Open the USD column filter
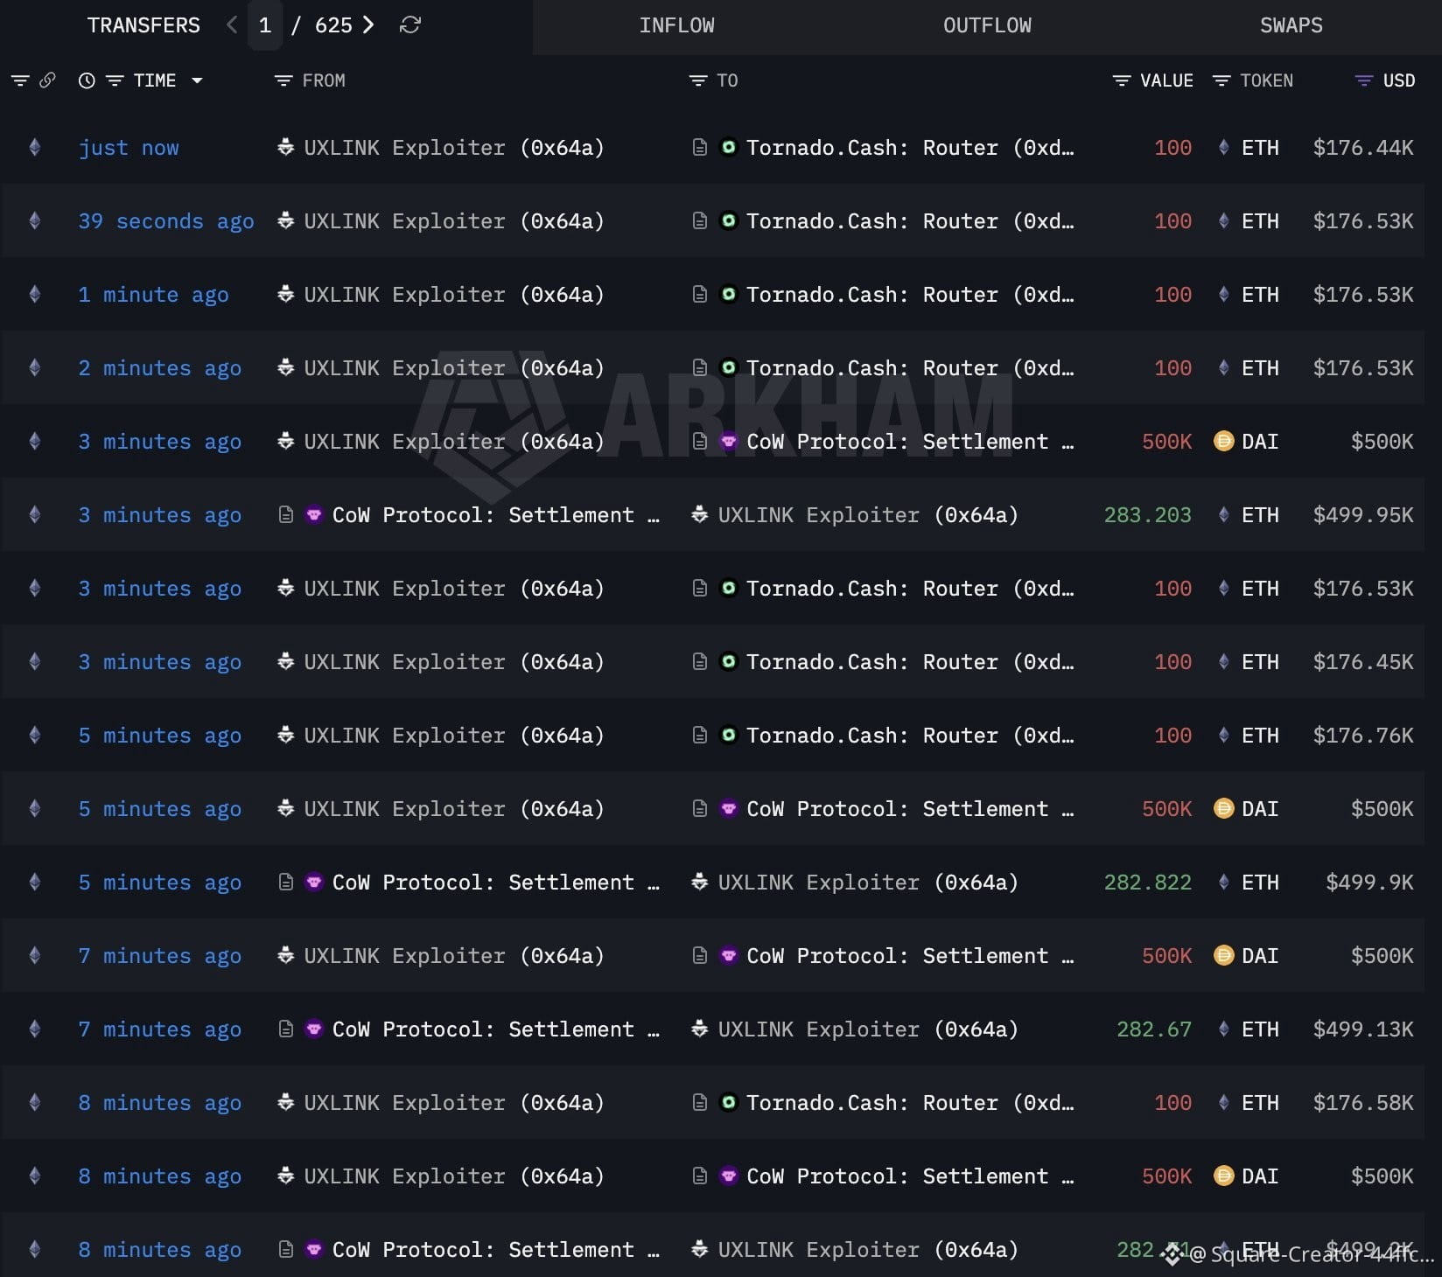The width and height of the screenshot is (1442, 1277). tap(1363, 80)
